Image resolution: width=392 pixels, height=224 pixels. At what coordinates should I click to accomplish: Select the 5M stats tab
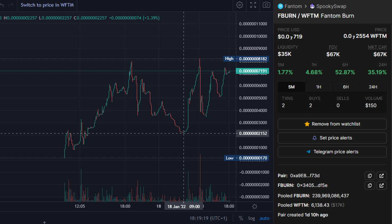pyautogui.click(x=292, y=87)
